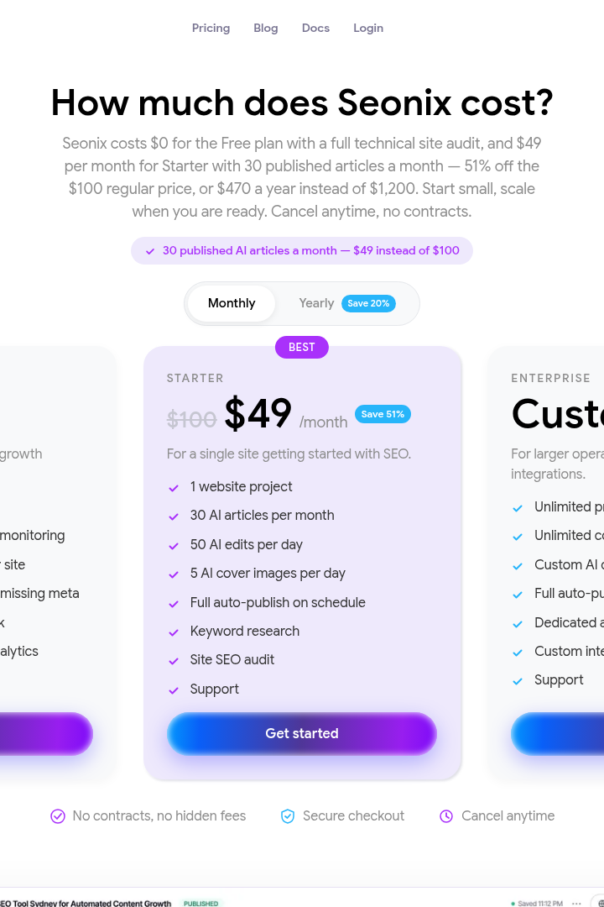This screenshot has height=907, width=604.
Task: Go to the Docs page
Action: point(315,28)
